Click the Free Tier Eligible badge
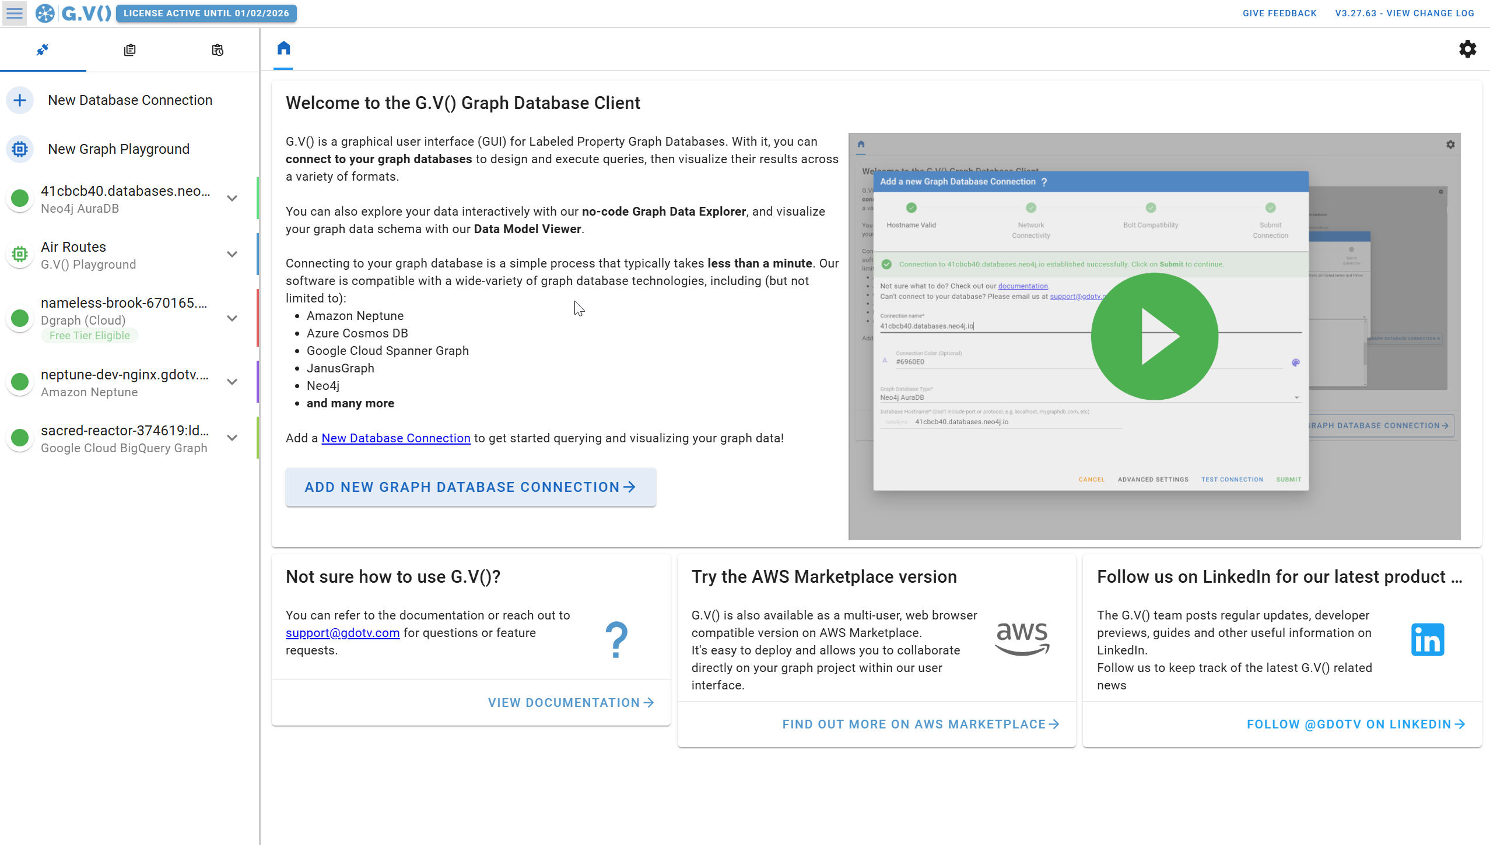Screen dimensions: 1490x845 click(x=89, y=336)
